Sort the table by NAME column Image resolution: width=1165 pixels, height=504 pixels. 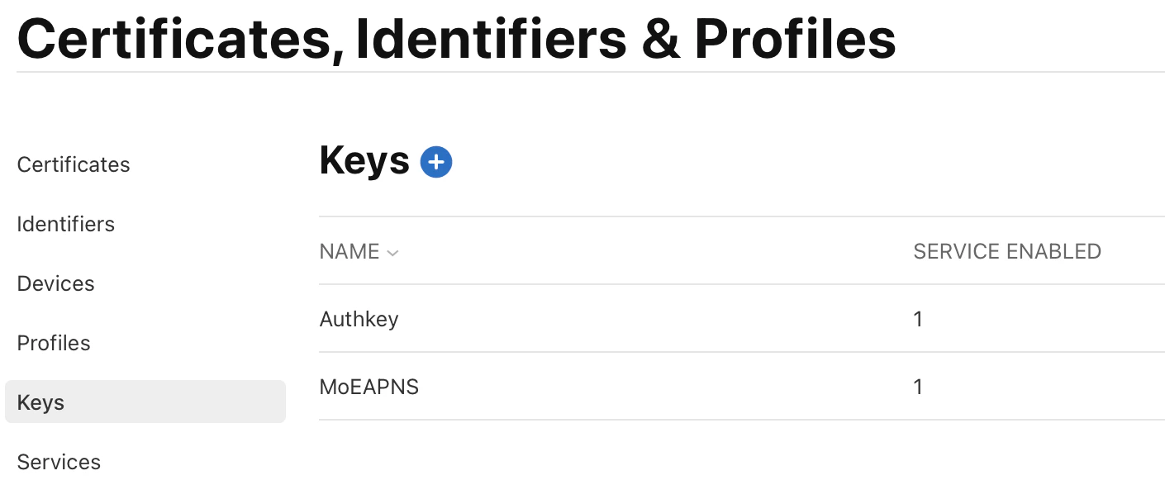click(x=349, y=251)
